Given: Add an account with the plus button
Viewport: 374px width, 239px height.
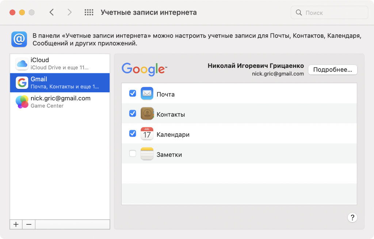Looking at the screenshot, I should pyautogui.click(x=16, y=224).
